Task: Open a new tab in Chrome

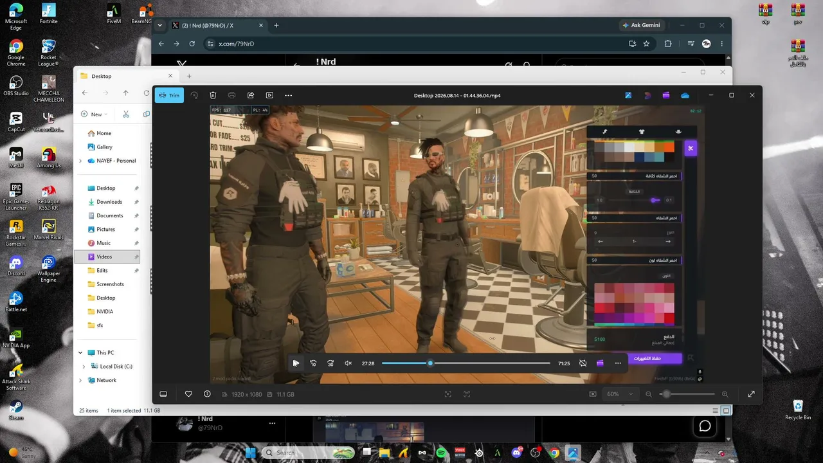Action: point(276,26)
